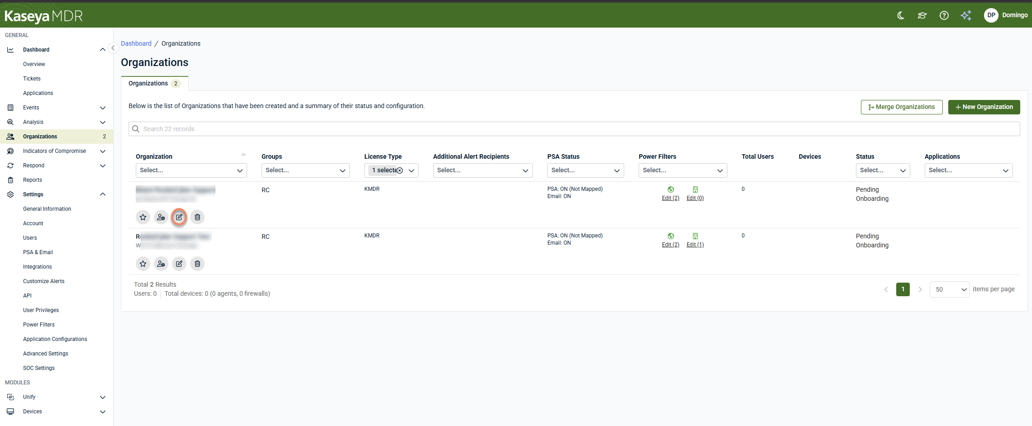Collapse the Settings sidebar section
Viewport: 1032px width, 426px height.
point(103,194)
